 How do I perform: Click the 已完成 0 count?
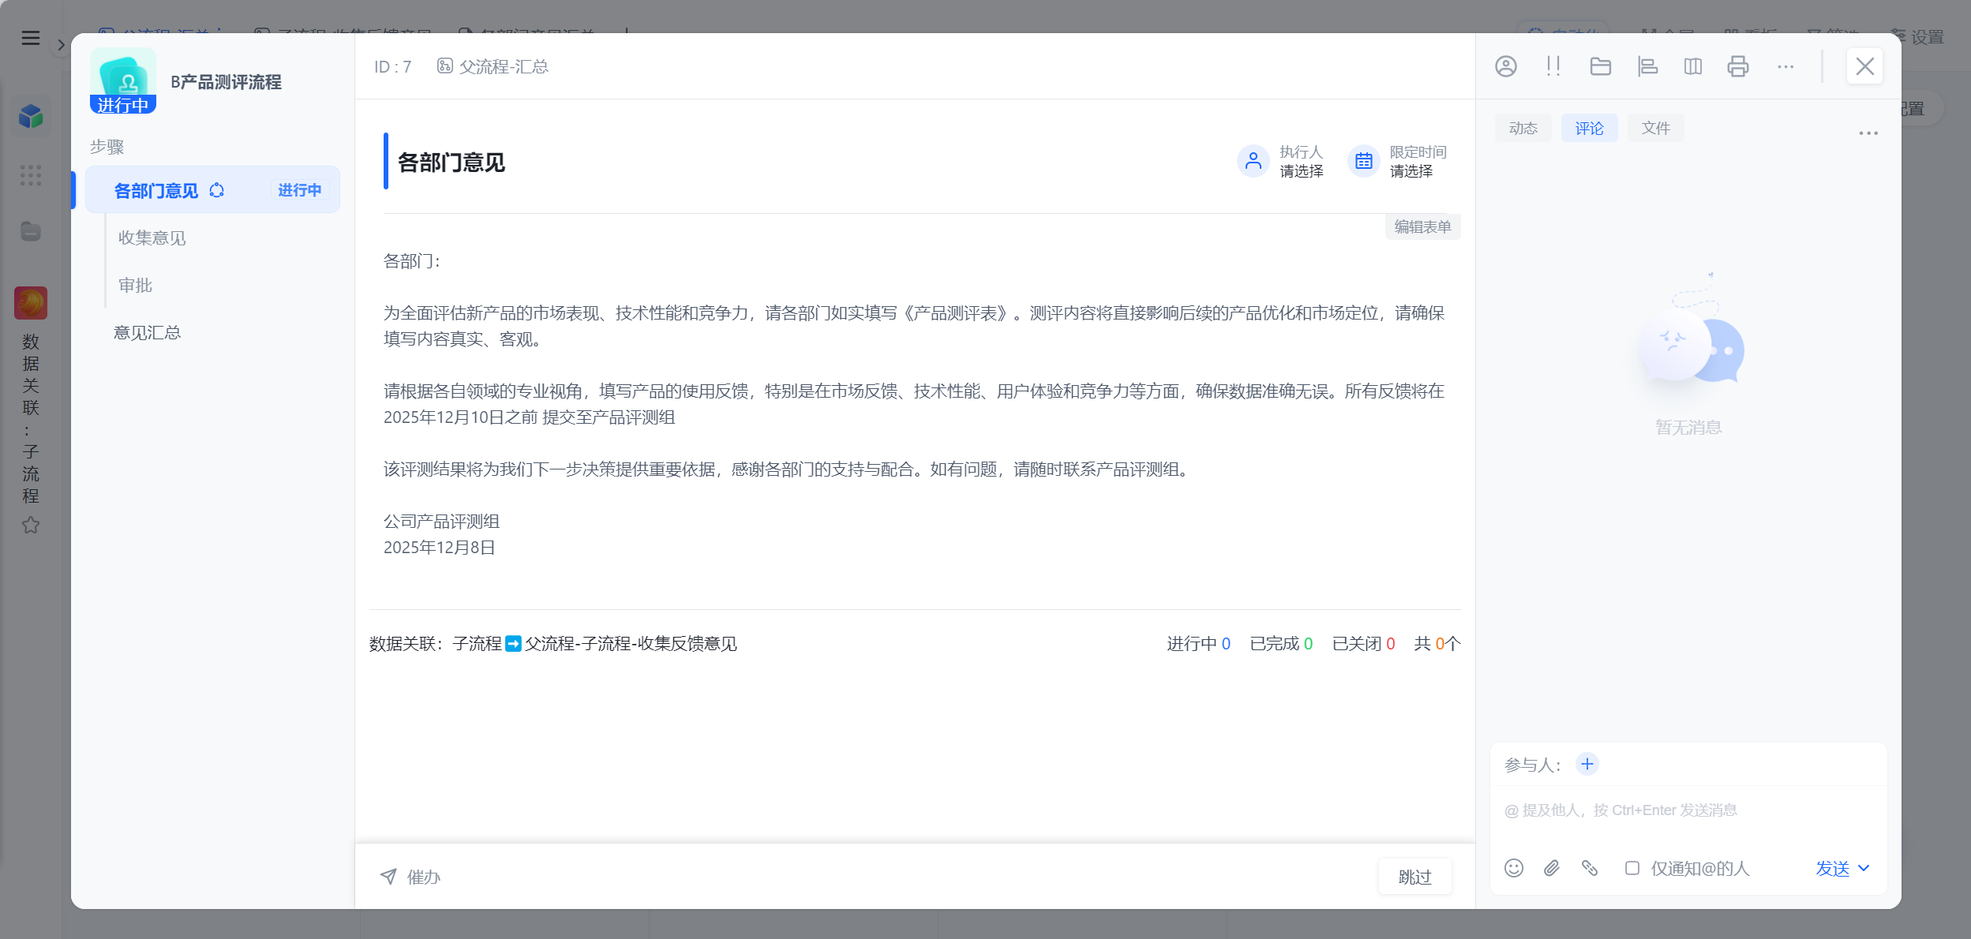pos(1281,643)
